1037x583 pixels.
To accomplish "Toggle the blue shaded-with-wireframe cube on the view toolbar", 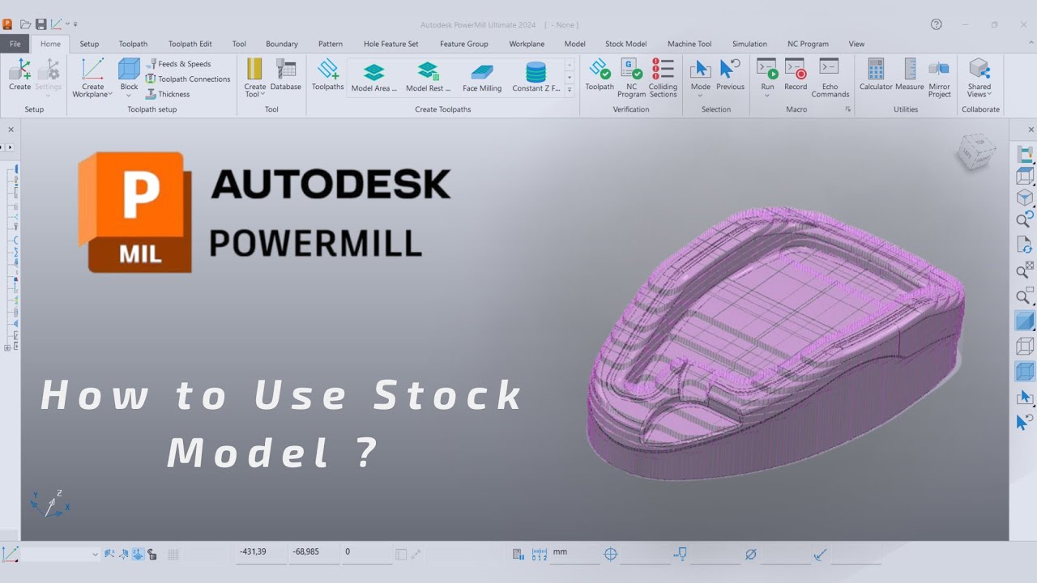I will point(1025,372).
